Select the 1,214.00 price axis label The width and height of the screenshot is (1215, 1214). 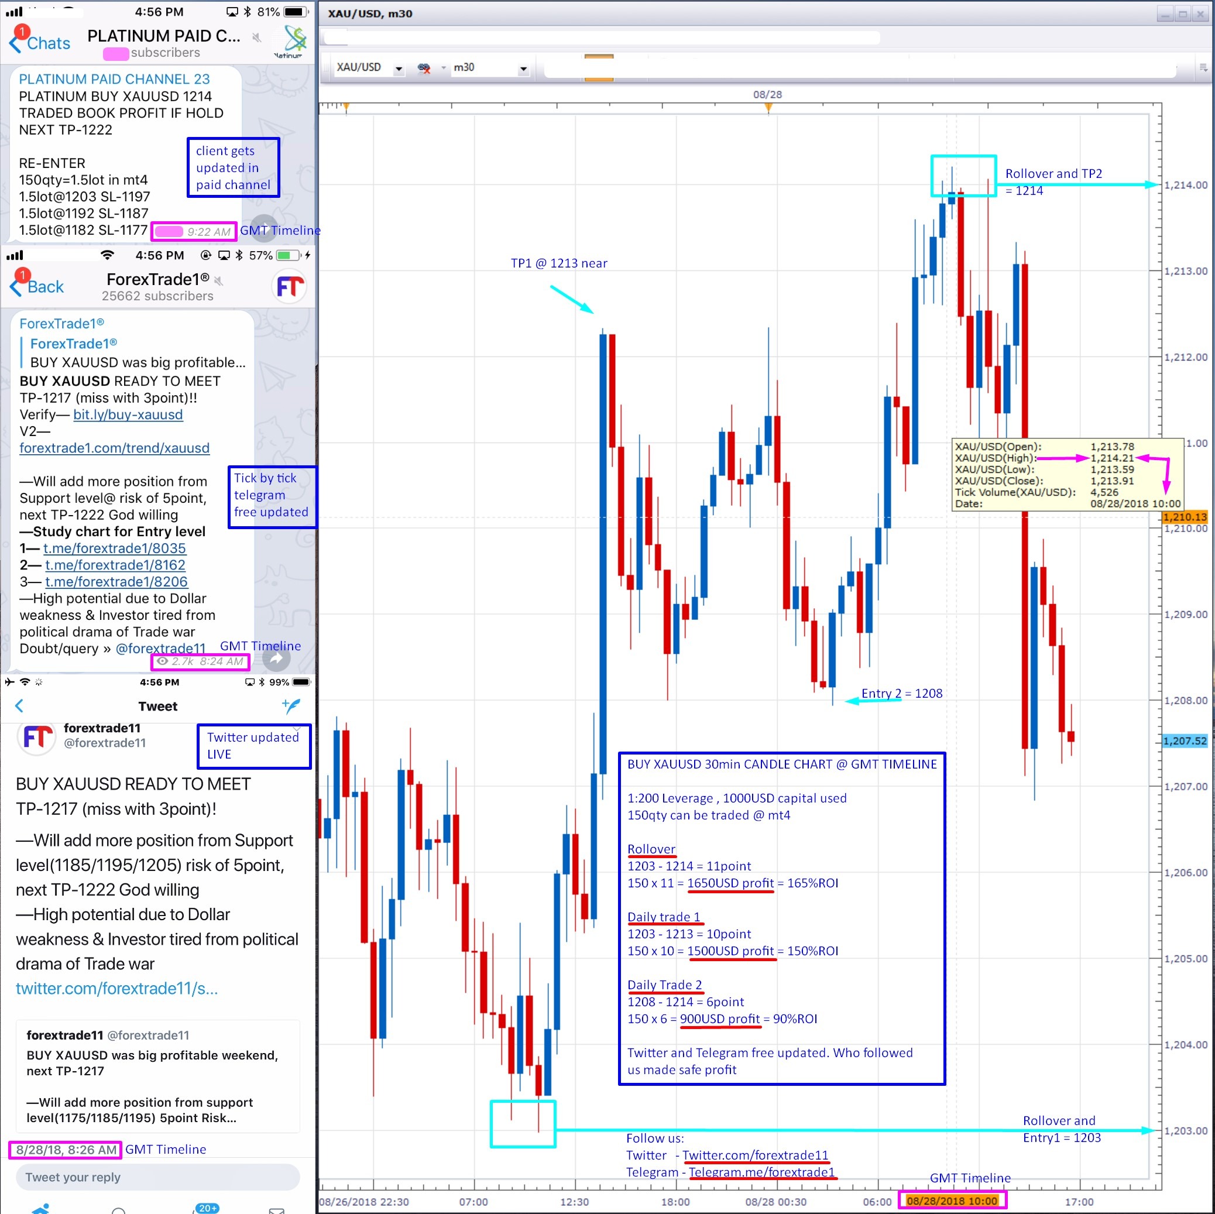(1185, 185)
